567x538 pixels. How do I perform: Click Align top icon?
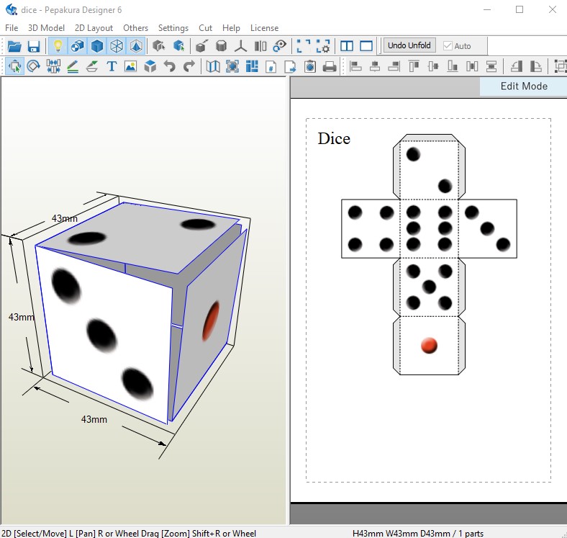[x=414, y=66]
